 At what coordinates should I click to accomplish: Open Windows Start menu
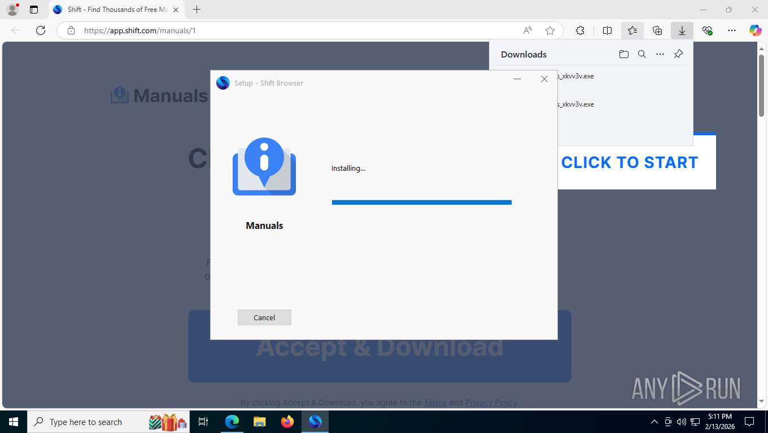tap(14, 422)
